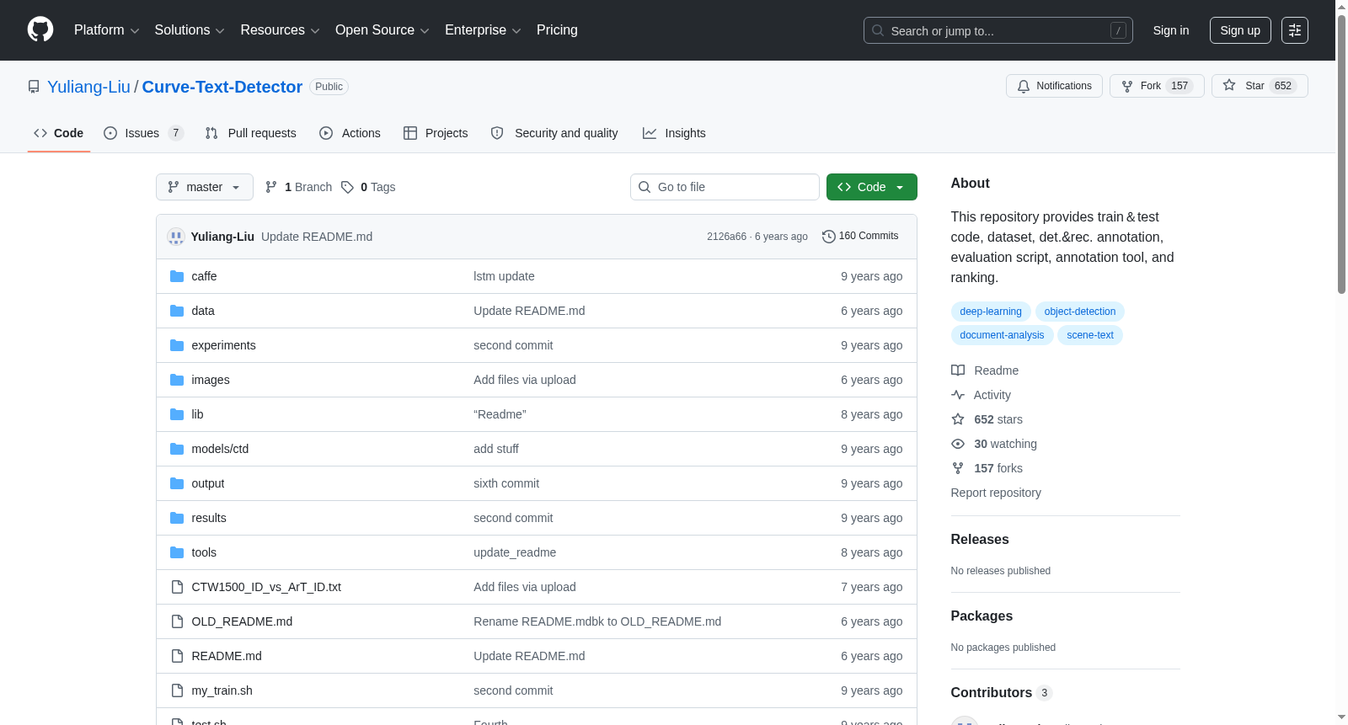This screenshot has height=725, width=1348.
Task: Click Report repository link
Action: pyautogui.click(x=996, y=493)
